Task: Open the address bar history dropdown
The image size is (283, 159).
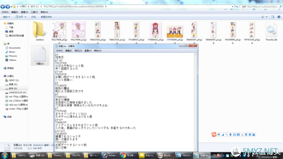Action: [233, 7]
